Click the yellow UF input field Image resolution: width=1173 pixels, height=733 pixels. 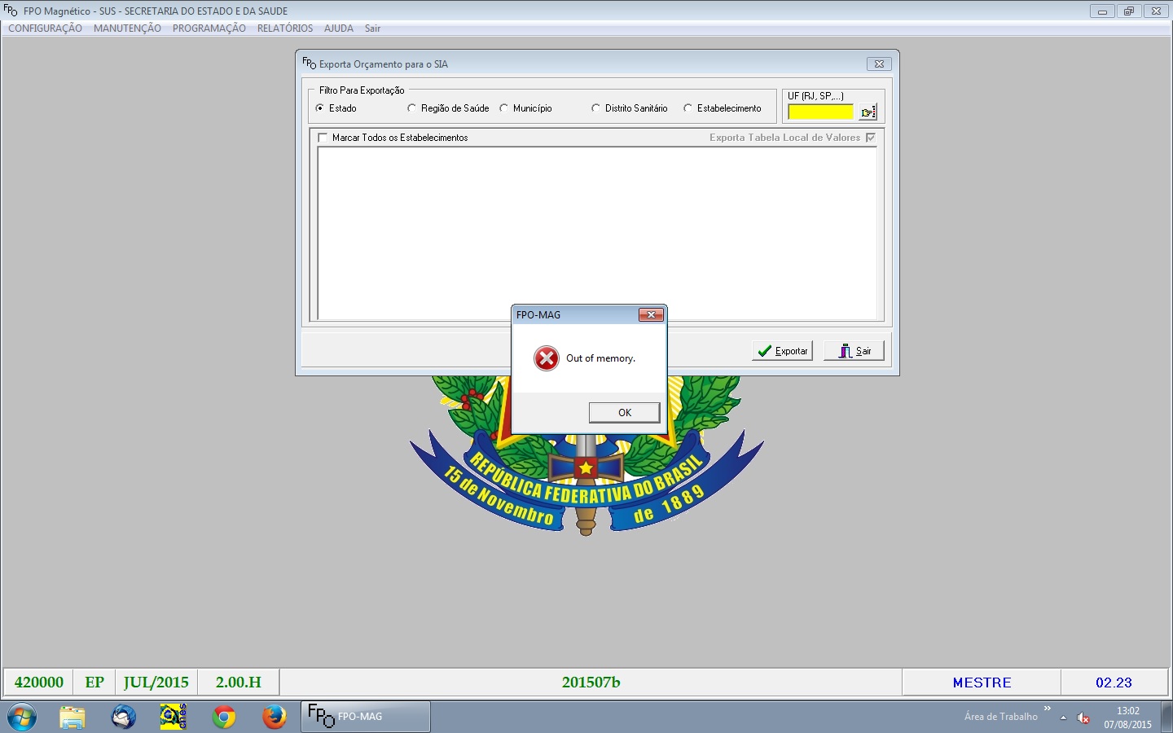(820, 112)
